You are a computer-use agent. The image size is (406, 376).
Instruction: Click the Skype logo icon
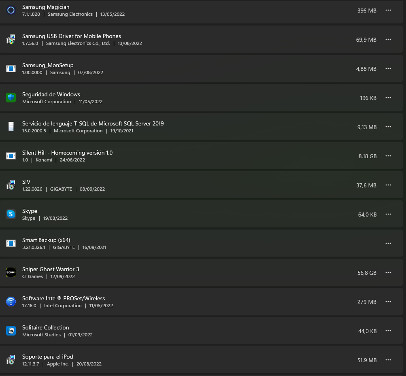[x=11, y=214]
